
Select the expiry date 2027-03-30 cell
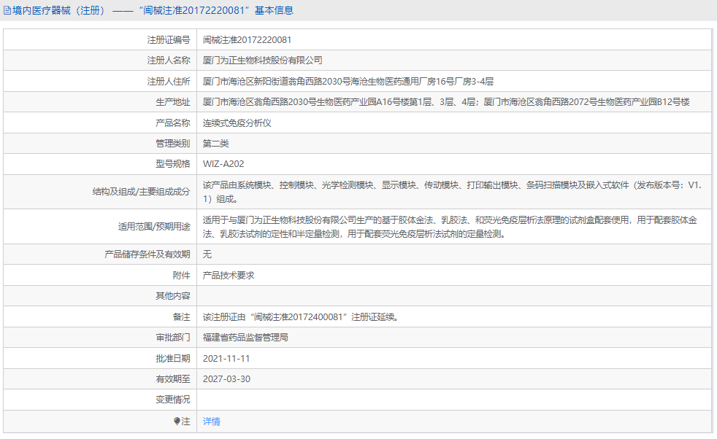tap(228, 379)
